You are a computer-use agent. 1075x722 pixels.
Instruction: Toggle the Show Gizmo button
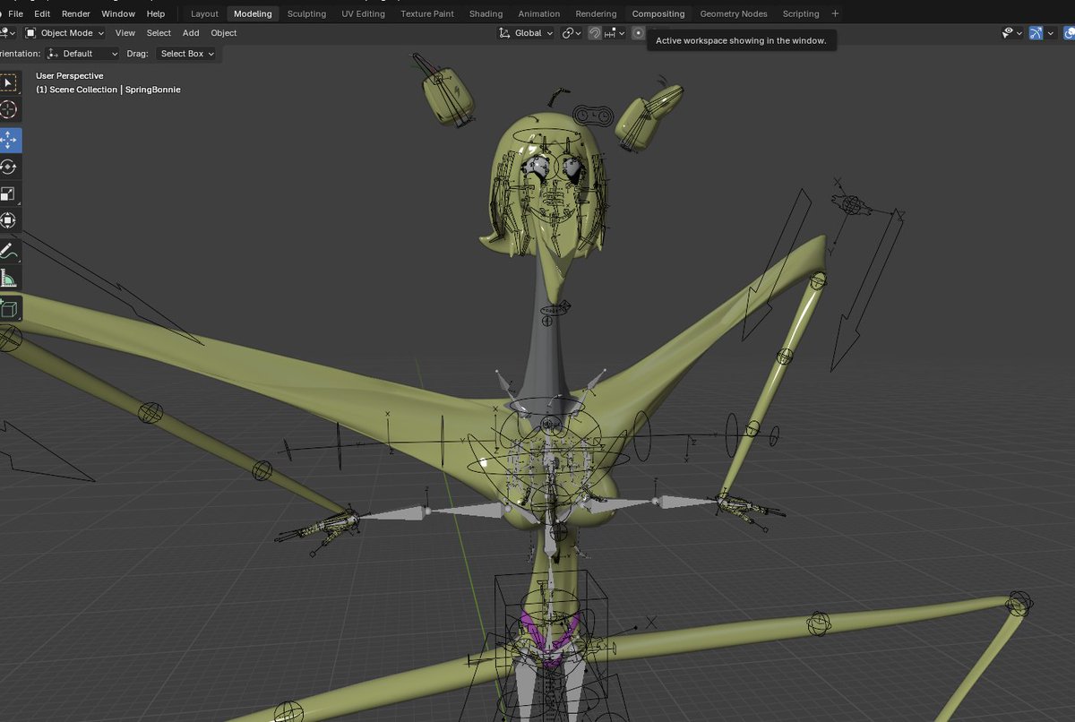point(1036,33)
